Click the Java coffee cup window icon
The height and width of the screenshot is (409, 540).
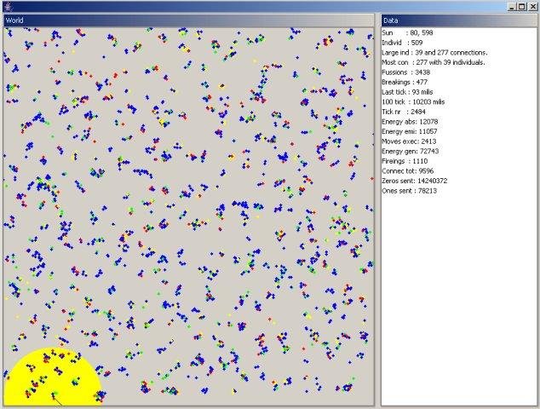click(x=9, y=6)
